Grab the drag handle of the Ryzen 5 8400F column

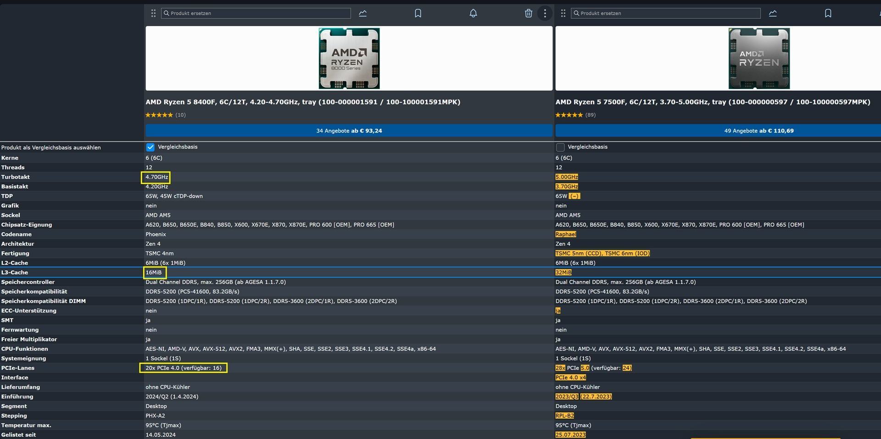coord(153,13)
